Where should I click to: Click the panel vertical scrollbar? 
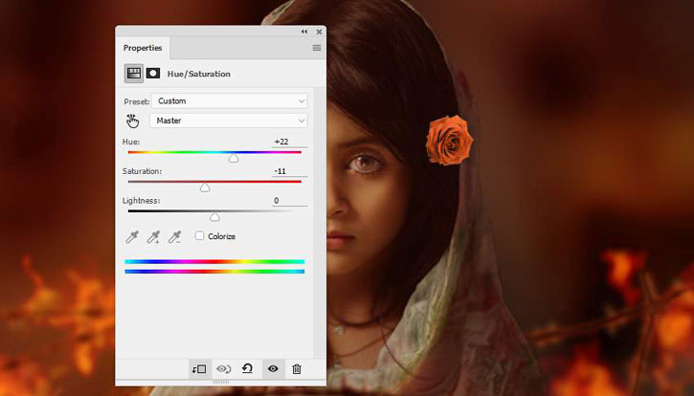pyautogui.click(x=319, y=223)
